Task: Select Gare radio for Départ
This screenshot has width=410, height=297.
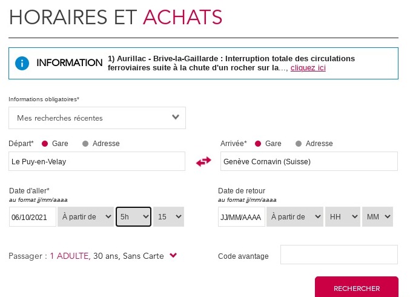Action: pyautogui.click(x=45, y=144)
